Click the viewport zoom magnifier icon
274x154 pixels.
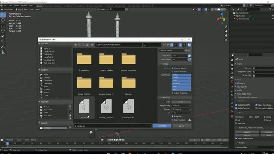pyautogui.click(x=226, y=27)
